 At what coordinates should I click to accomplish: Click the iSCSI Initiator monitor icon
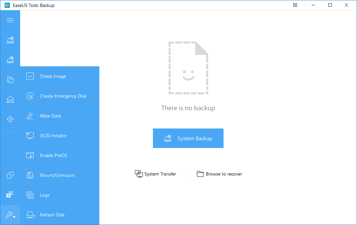pos(30,136)
